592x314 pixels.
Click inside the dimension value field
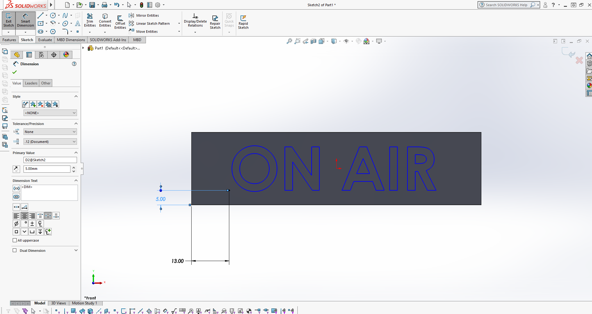46,169
